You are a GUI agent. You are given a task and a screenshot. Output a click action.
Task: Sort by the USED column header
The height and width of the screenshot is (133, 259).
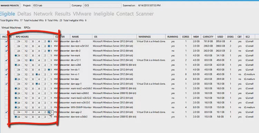coord(220,37)
